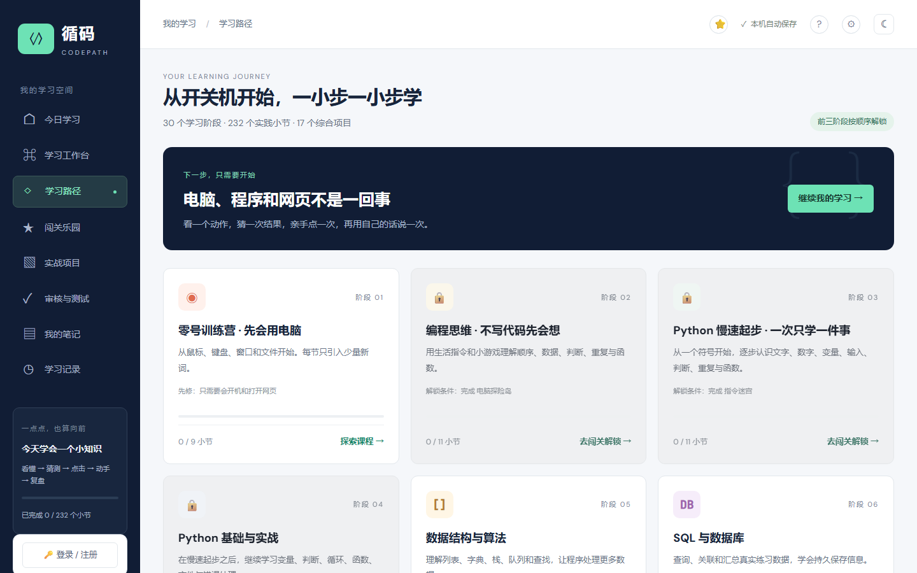Go to 学习工作台 menu item
Viewport: 917px width, 573px height.
point(70,155)
